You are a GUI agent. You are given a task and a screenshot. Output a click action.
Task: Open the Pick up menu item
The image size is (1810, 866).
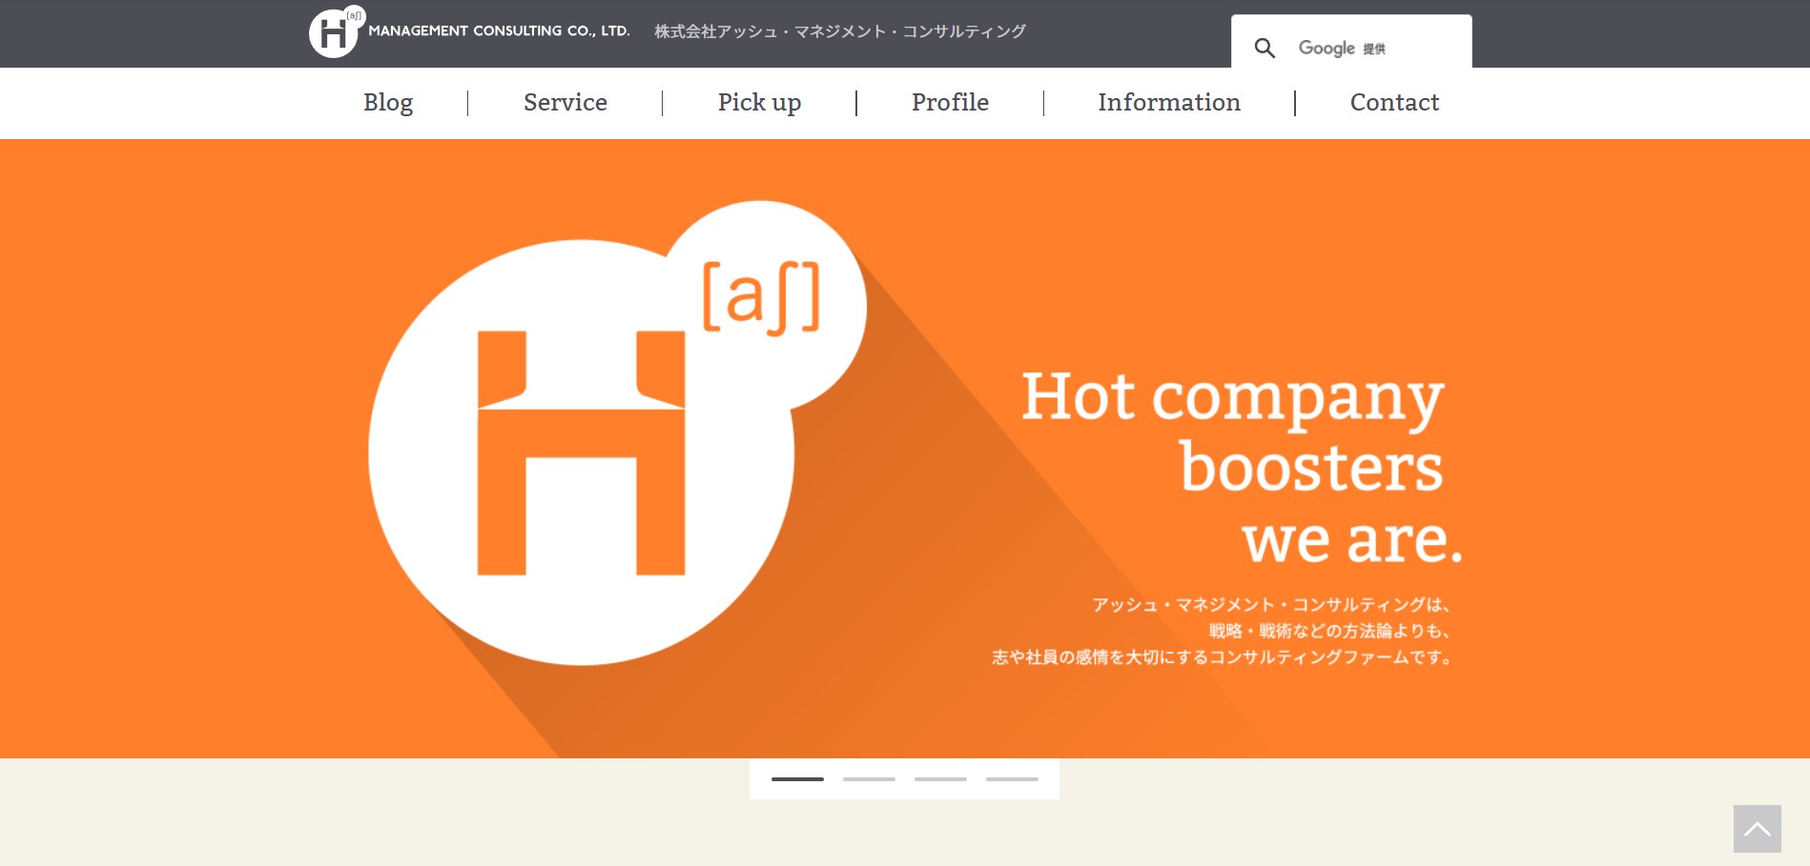coord(759,103)
